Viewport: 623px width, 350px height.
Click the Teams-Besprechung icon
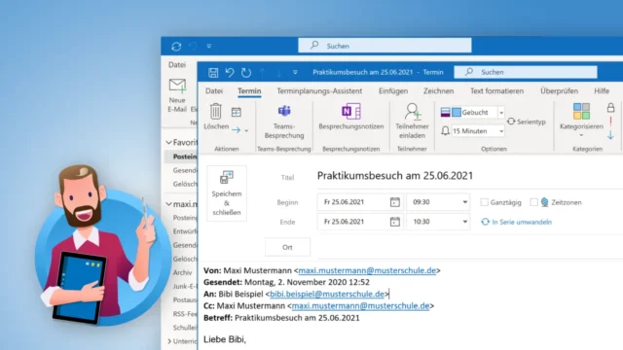coord(284,111)
